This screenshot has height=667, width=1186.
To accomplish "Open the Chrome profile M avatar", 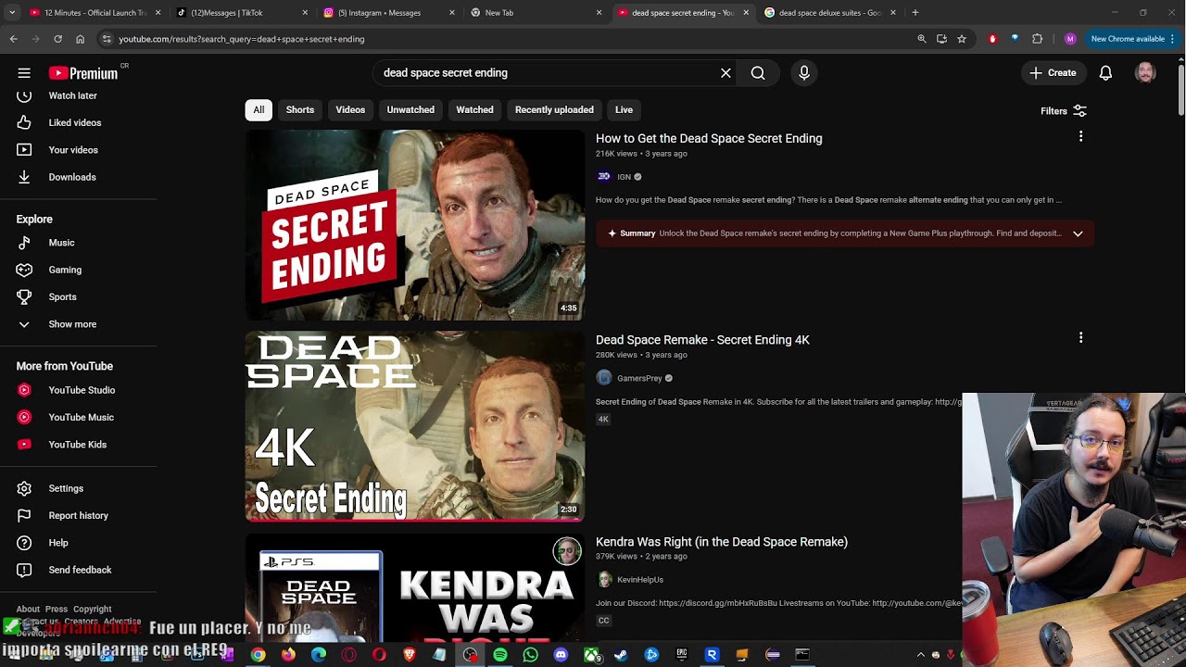I will pos(1070,39).
